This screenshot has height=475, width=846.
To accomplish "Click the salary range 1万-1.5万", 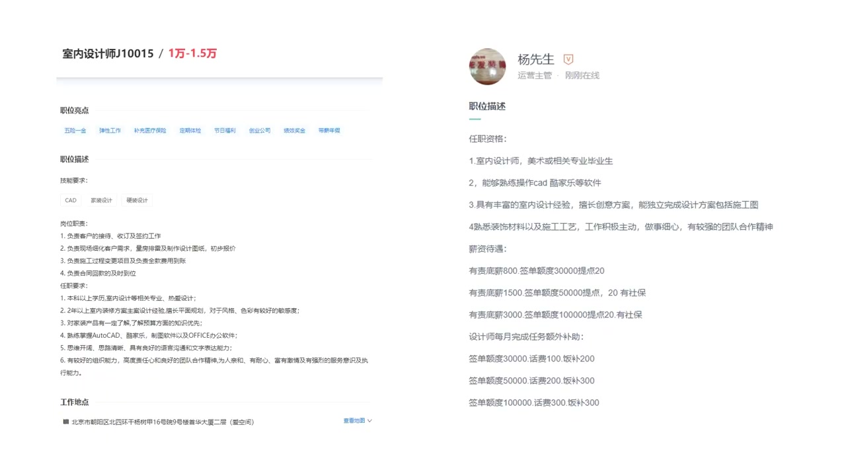I will (x=192, y=53).
